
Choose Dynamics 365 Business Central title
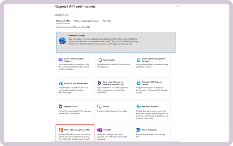tap(152, 83)
